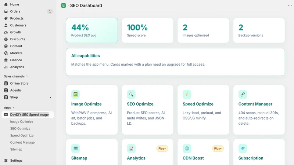Open Home in the sidebar
Viewport: 294px width, 165px height.
click(14, 4)
